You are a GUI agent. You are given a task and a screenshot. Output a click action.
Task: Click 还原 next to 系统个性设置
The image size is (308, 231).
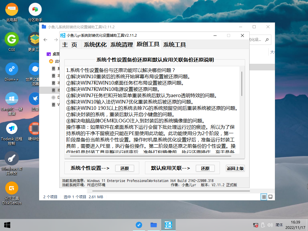[125, 168]
